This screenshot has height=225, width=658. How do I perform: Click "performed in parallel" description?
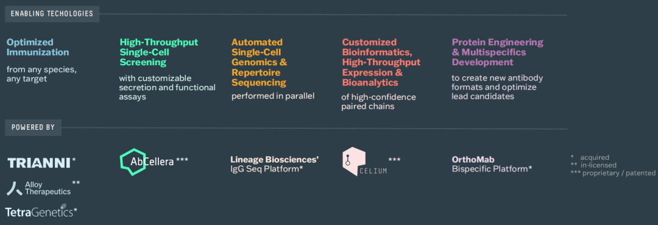point(273,96)
